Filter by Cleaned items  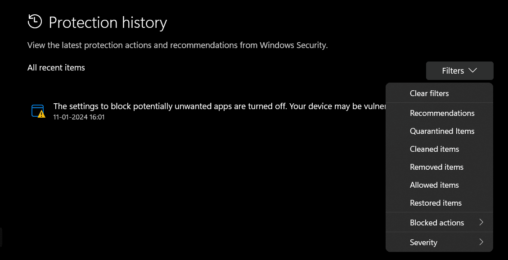[x=434, y=149]
